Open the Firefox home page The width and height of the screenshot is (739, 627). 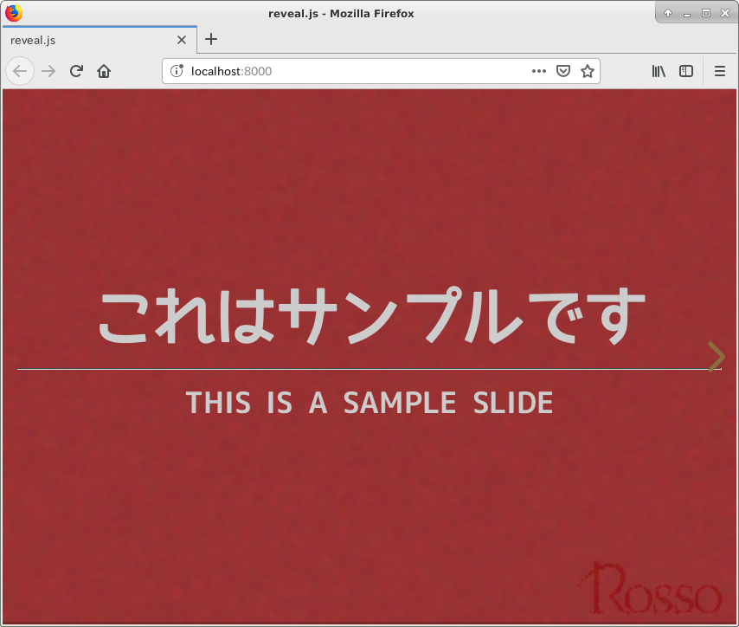point(103,71)
